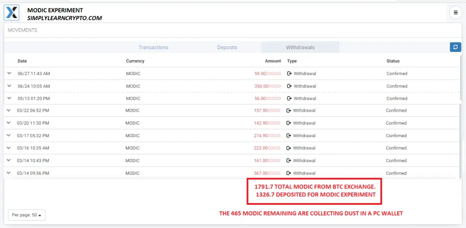Click the 03/20 11:30 PM date cell
Image resolution: width=466 pixels, height=228 pixels.
point(33,123)
